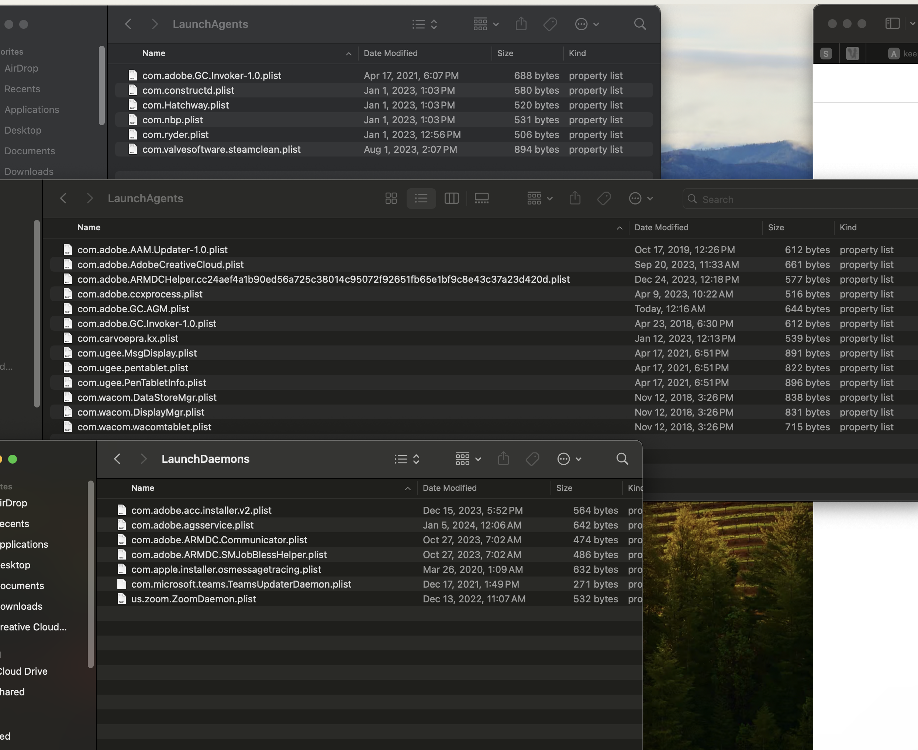Click the search icon in top LaunchAgents window

pyautogui.click(x=639, y=24)
